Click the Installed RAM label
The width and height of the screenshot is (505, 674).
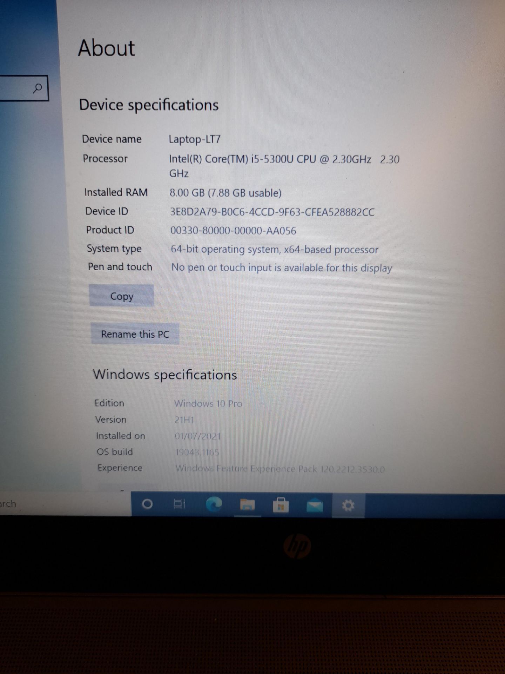click(x=116, y=192)
